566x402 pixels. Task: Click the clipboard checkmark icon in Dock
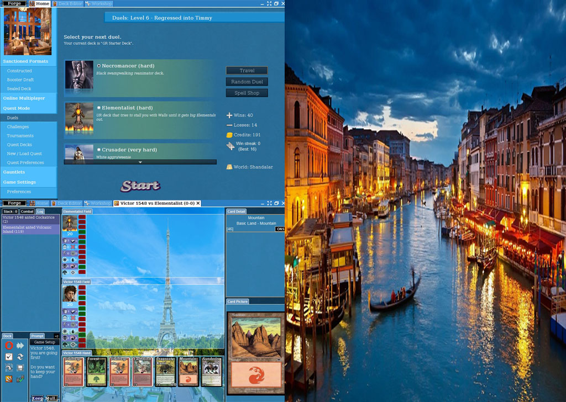(x=9, y=357)
